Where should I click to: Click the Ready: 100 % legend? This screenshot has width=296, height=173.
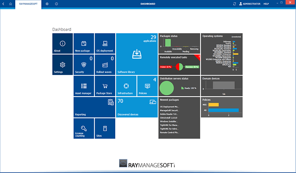pyautogui.click(x=189, y=88)
